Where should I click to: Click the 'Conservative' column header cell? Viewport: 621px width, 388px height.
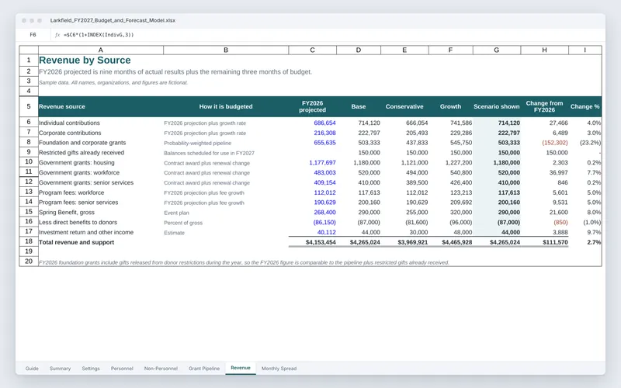[x=404, y=106]
